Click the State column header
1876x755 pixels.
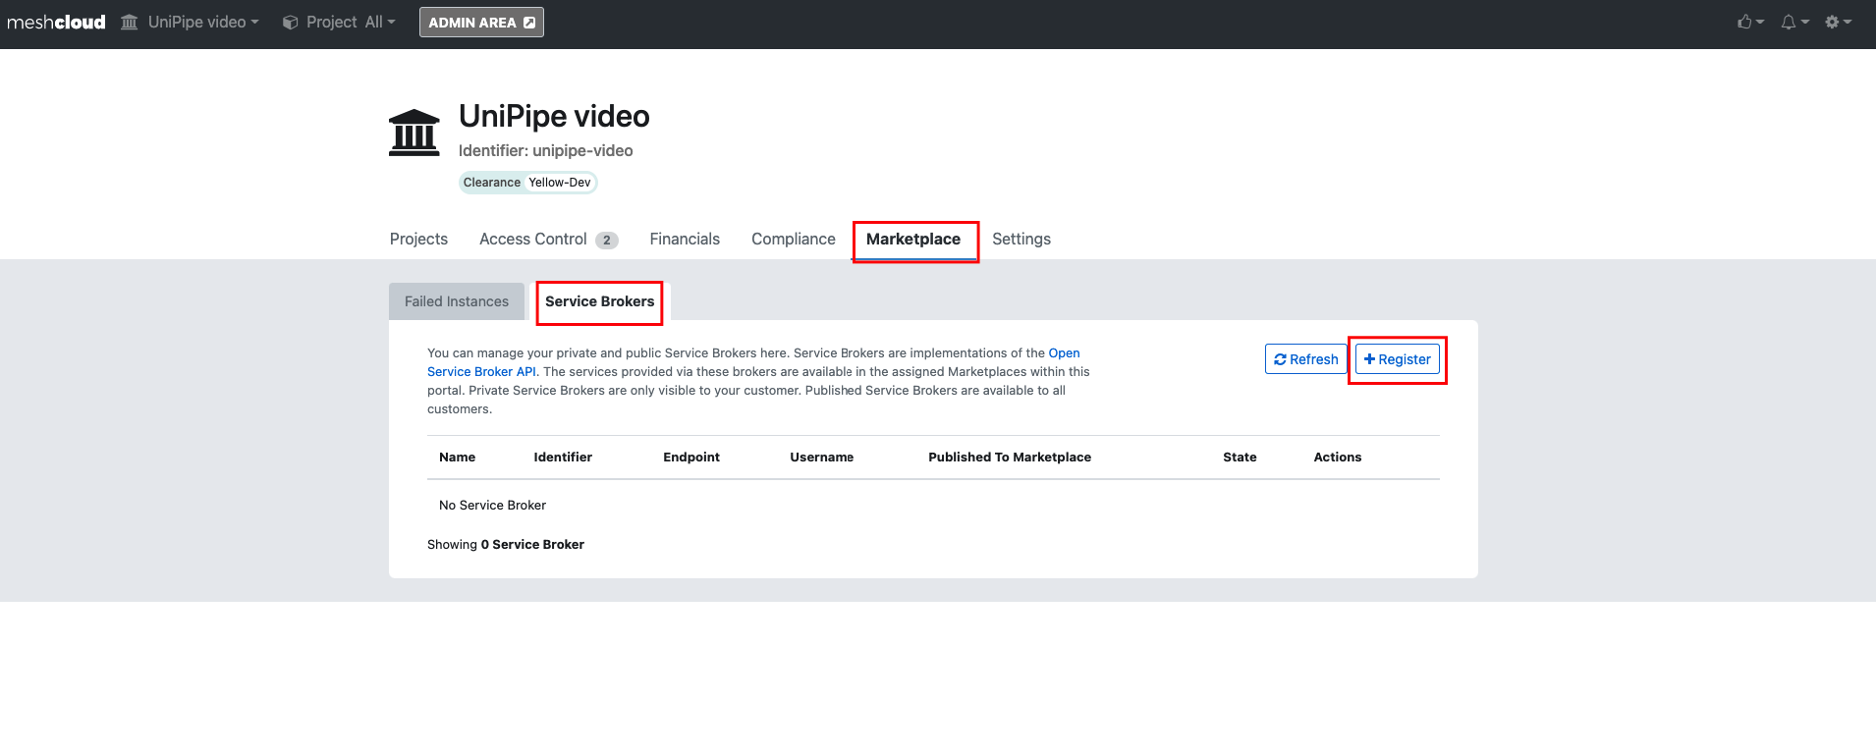click(1240, 458)
